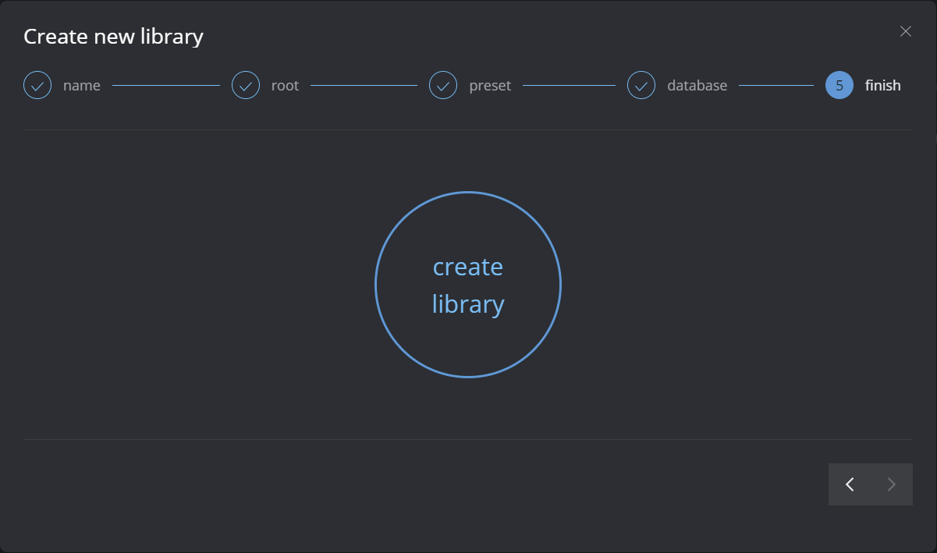Click the connector line between name and root

coord(166,85)
